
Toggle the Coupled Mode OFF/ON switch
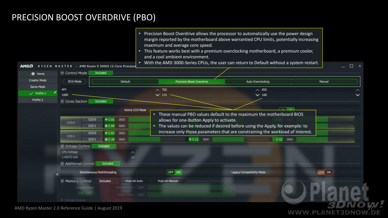(x=84, y=193)
